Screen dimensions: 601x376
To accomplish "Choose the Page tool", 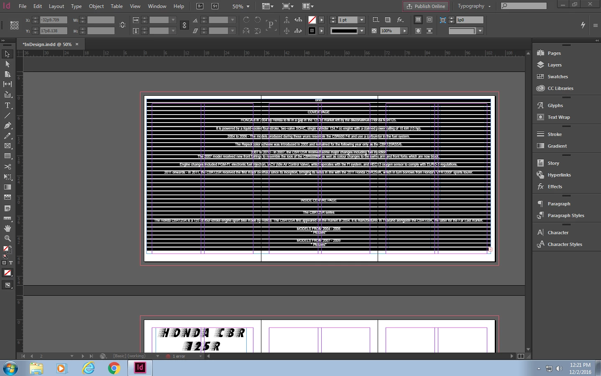I will pos(8,74).
